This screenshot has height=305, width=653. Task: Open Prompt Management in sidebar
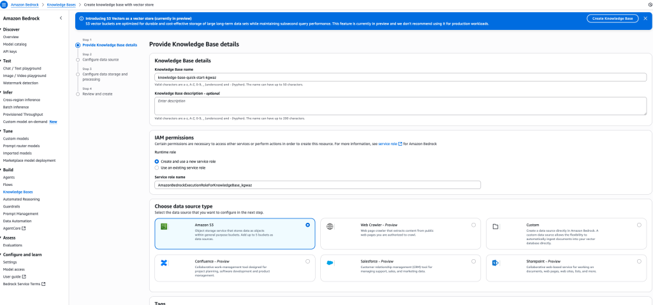coord(20,214)
